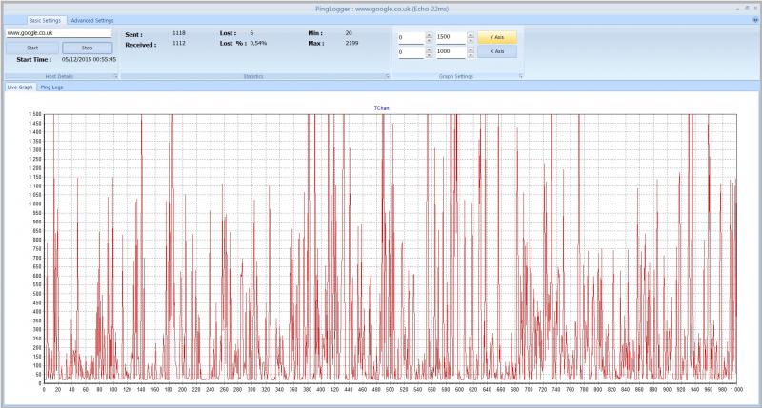The image size is (762, 408).
Task: Switch to the Advanced Settings ribbon tab
Action: [x=92, y=19]
